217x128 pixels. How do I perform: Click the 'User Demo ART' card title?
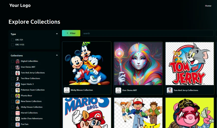click(130, 90)
